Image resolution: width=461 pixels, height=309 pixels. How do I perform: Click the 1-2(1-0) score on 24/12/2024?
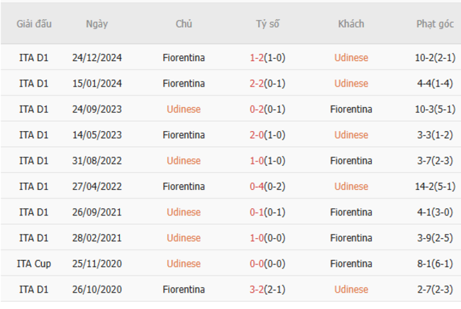[x=267, y=58]
